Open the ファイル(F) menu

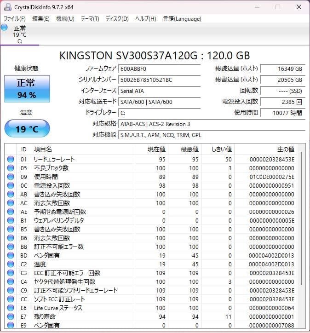coord(14,19)
